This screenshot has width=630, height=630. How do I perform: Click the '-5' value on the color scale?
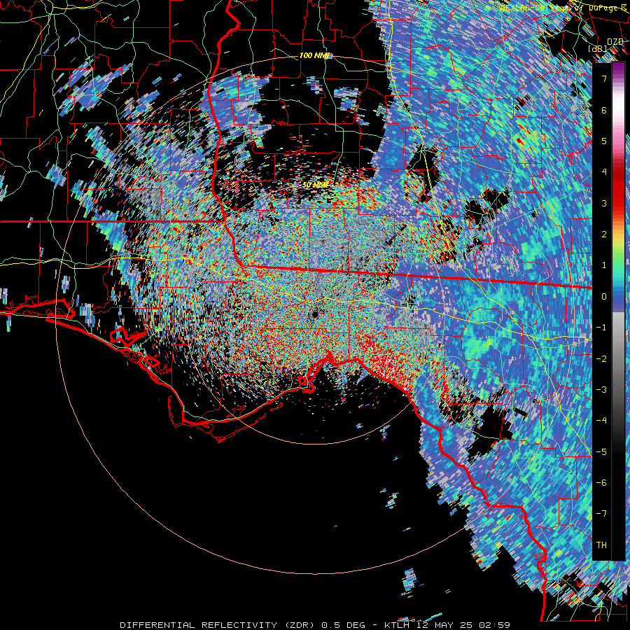point(601,451)
